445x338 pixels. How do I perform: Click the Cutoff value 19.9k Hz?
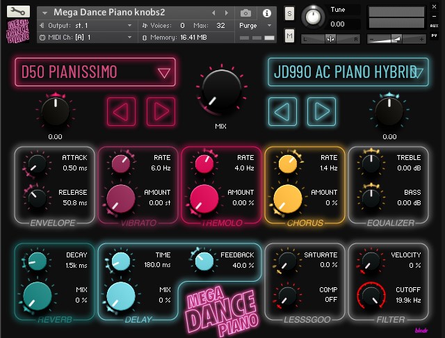point(408,300)
